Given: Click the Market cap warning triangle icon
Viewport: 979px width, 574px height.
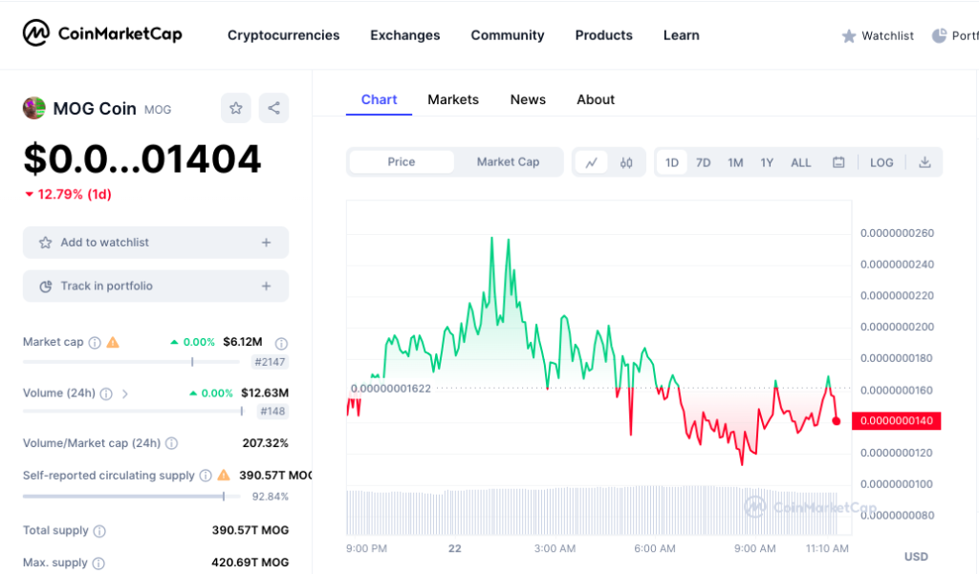Looking at the screenshot, I should click(x=114, y=341).
